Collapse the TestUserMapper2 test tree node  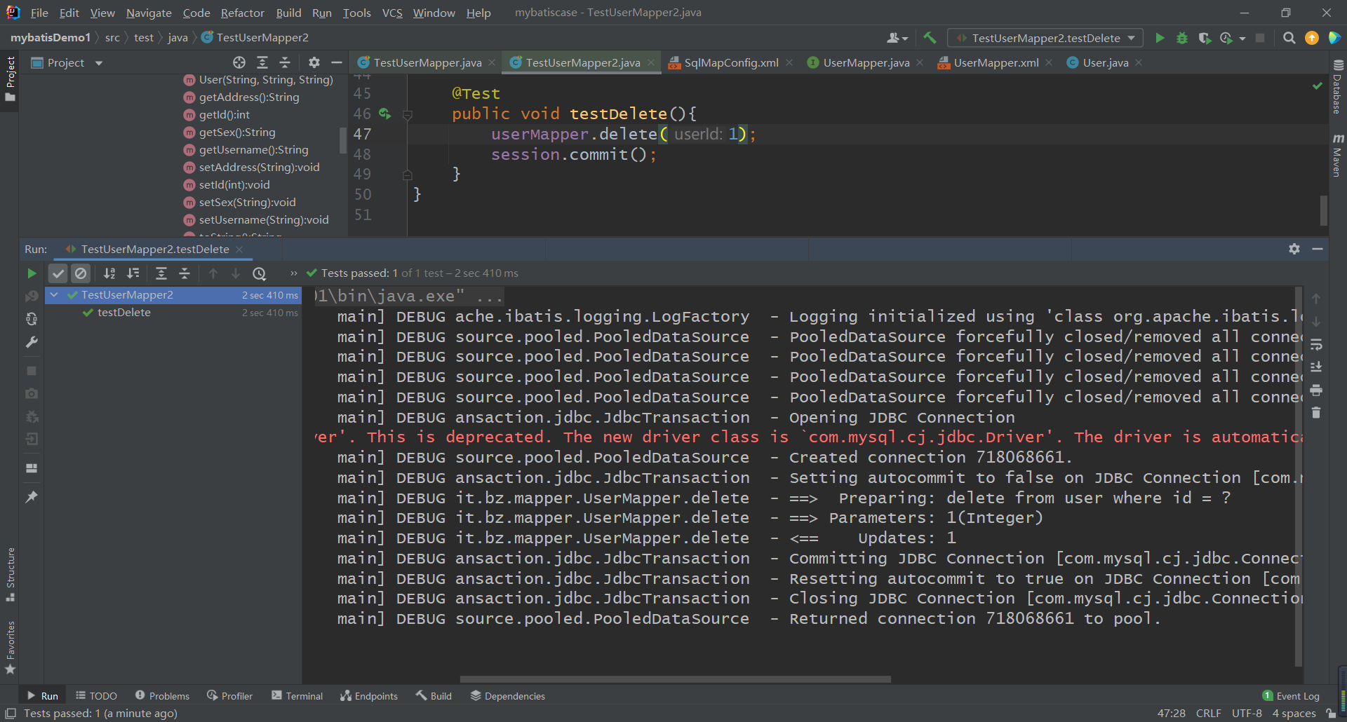(x=54, y=295)
